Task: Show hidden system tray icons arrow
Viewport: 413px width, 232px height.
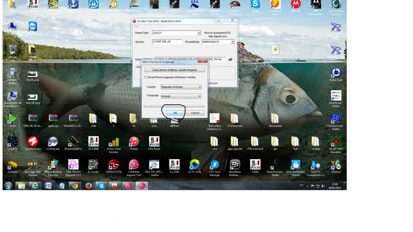Action: click(308, 186)
